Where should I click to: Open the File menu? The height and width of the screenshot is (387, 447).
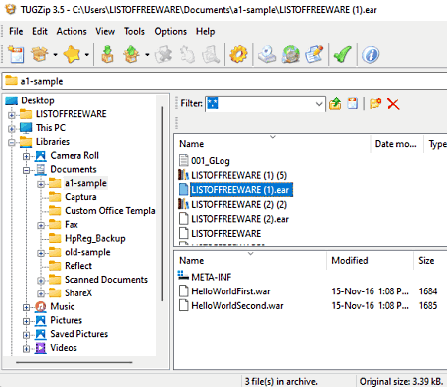click(x=16, y=31)
